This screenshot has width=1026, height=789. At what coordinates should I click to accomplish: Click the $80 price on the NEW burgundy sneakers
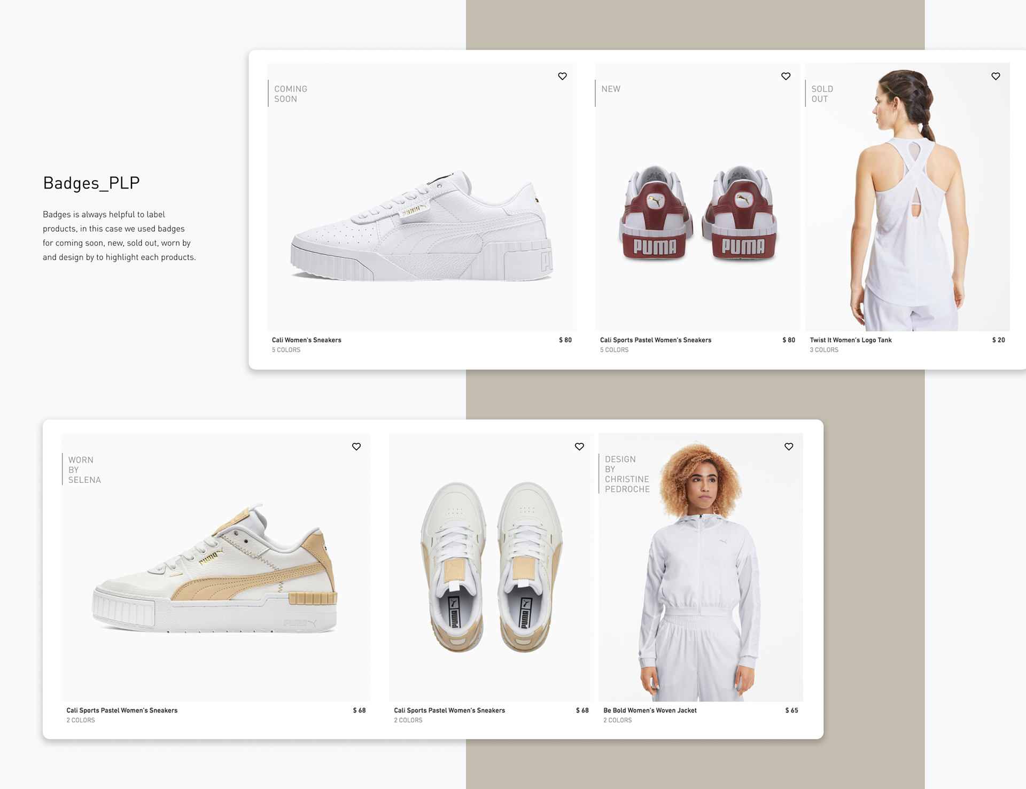point(788,340)
